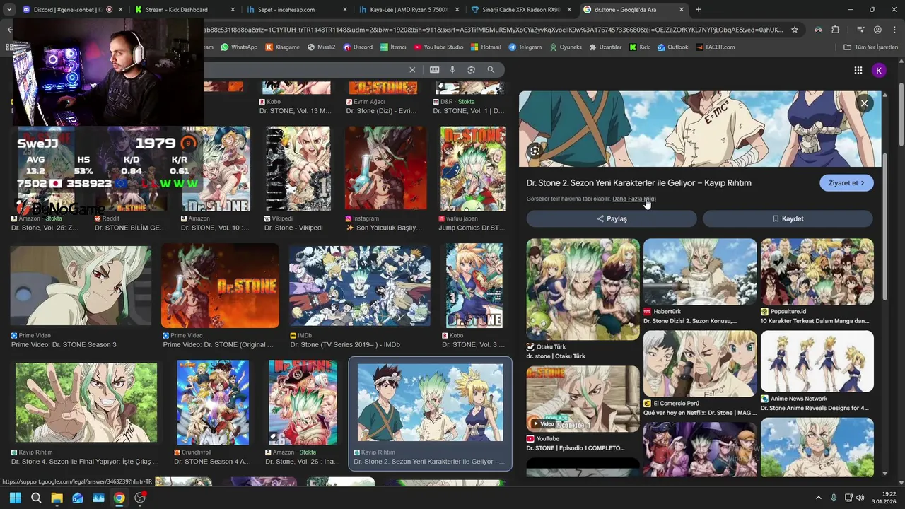Open the Chrome extensions puzzle icon
905x509 pixels.
click(x=836, y=30)
